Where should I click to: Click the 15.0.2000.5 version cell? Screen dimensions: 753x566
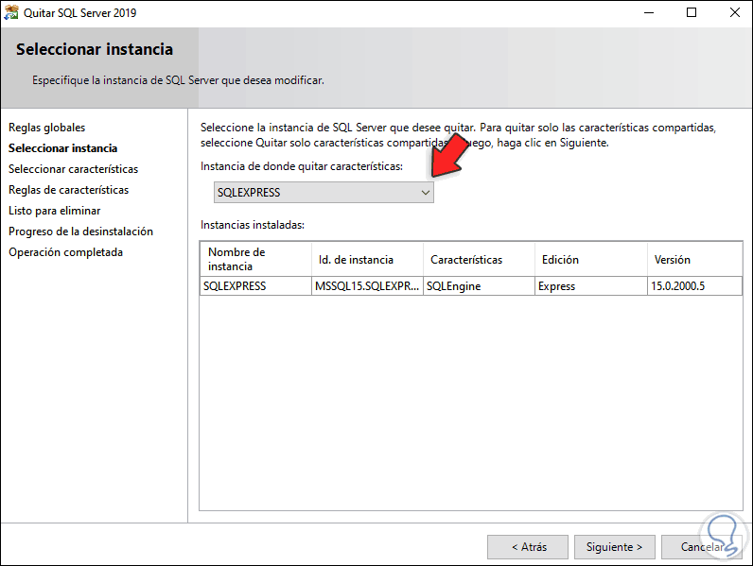click(694, 286)
